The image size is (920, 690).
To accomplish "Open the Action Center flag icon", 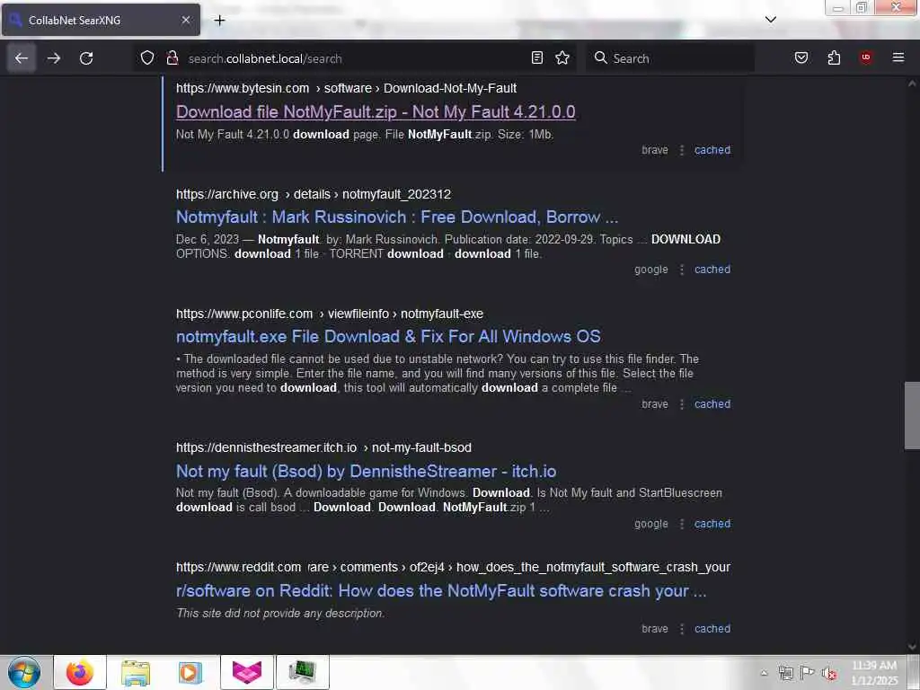I will [808, 673].
